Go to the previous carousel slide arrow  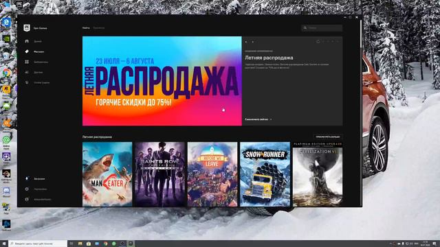(246, 42)
